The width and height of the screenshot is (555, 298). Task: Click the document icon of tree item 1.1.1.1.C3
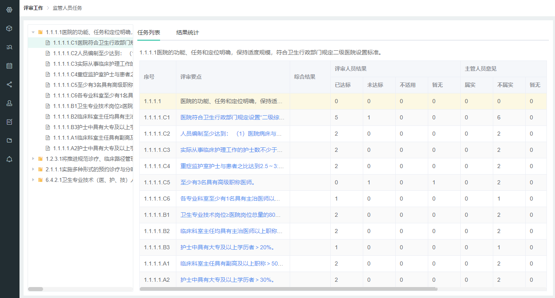[x=48, y=64]
